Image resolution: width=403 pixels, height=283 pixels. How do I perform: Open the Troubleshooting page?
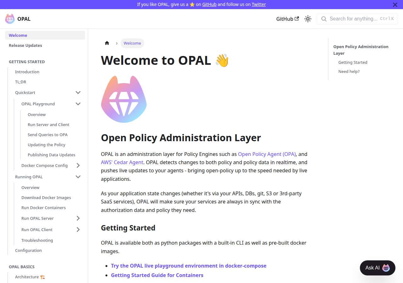[x=51, y=240]
